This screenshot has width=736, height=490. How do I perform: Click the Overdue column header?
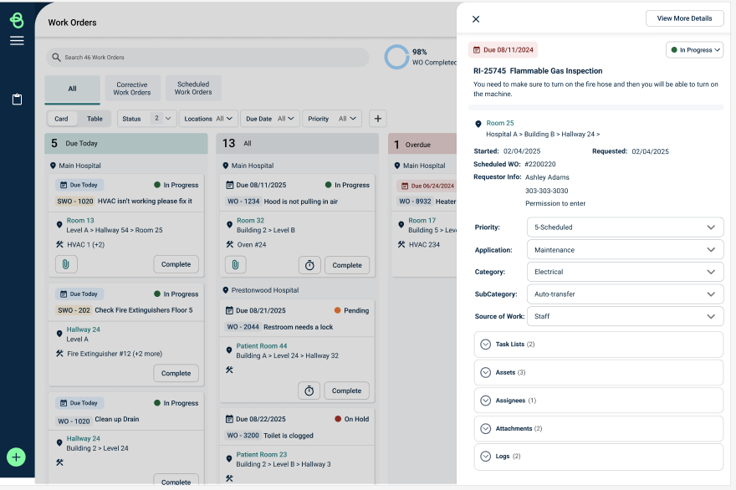point(422,145)
